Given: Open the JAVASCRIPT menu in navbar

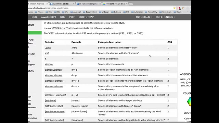Looking at the screenshot, I should point(49,17).
